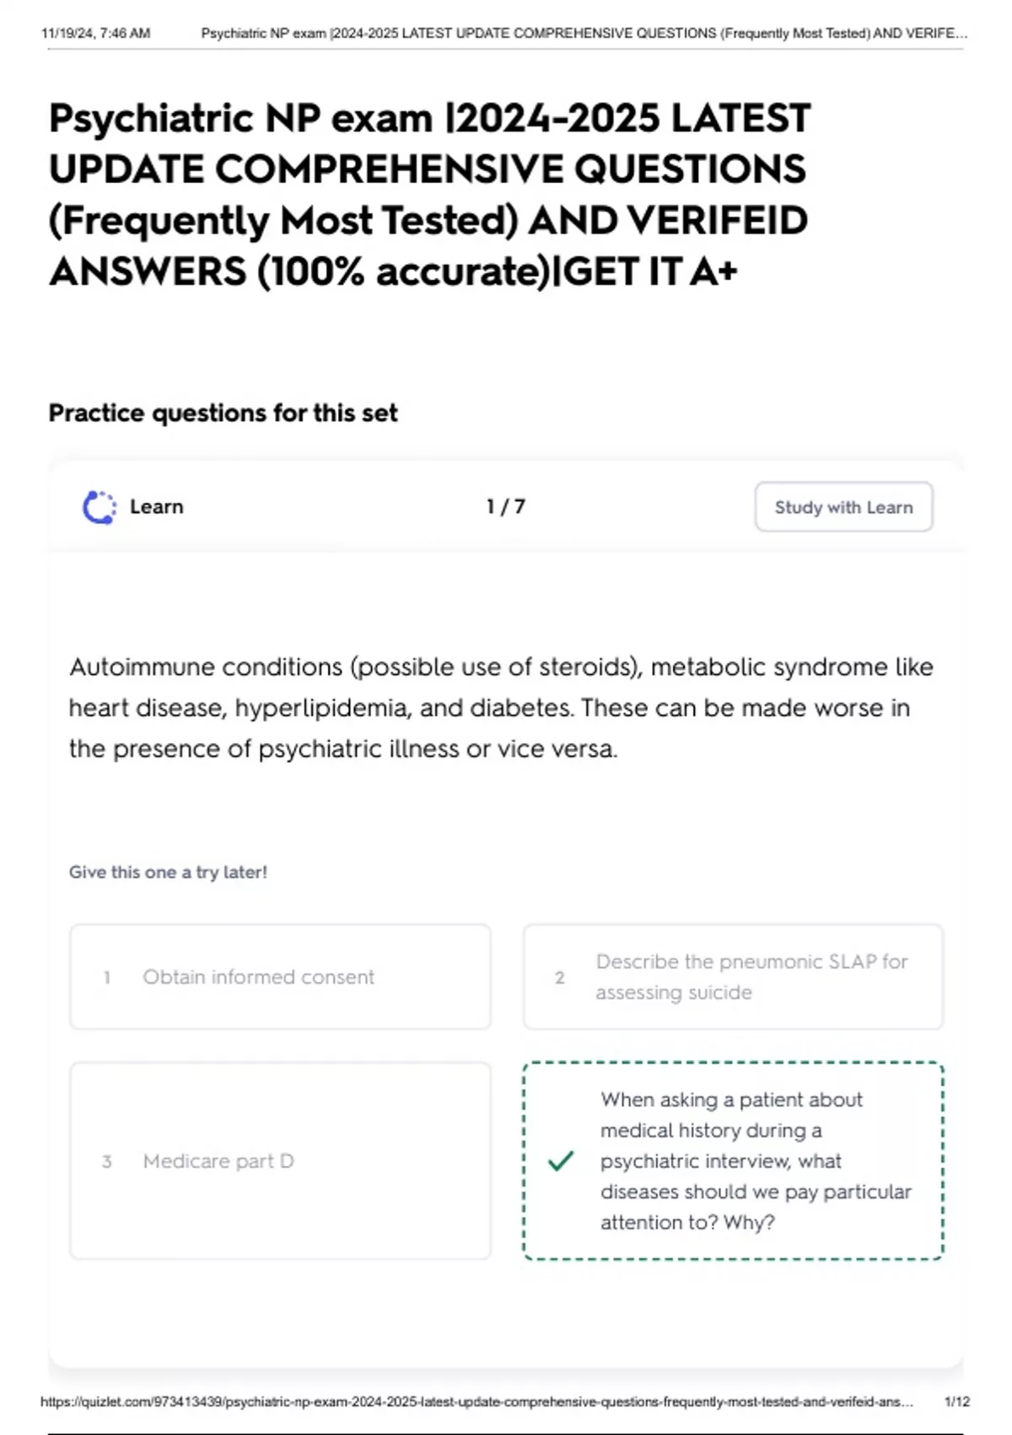
Task: Open the quizlet.com URL in the footer
Action: [476, 1401]
